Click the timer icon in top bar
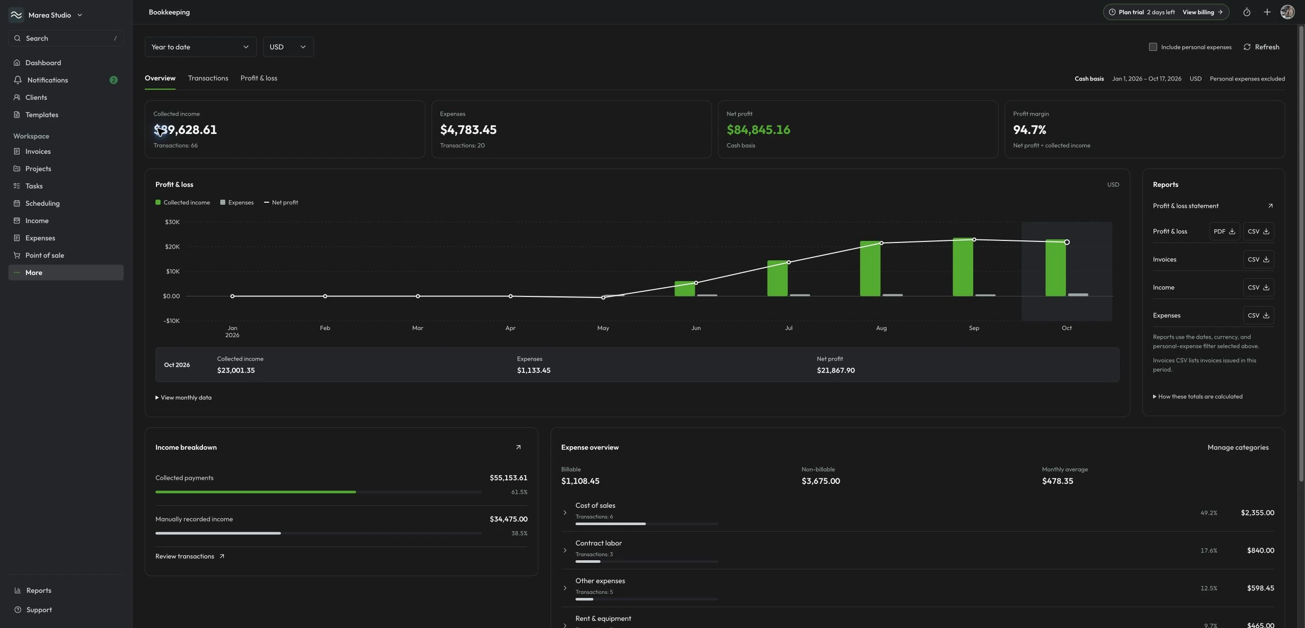Viewport: 1305px width, 628px height. tap(1246, 12)
